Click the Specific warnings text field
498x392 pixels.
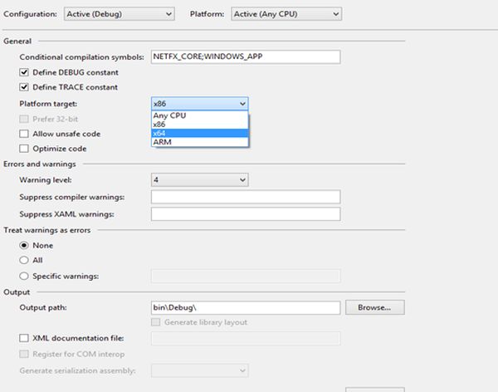(246, 276)
